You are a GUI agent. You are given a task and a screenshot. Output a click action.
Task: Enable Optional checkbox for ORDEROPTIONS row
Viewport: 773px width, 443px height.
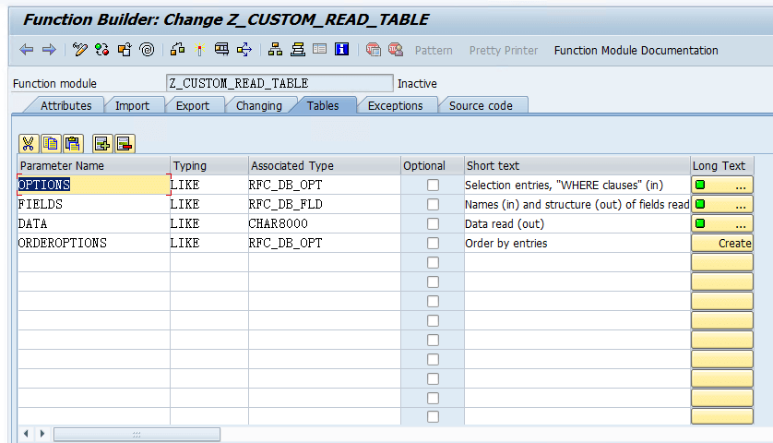pos(433,244)
